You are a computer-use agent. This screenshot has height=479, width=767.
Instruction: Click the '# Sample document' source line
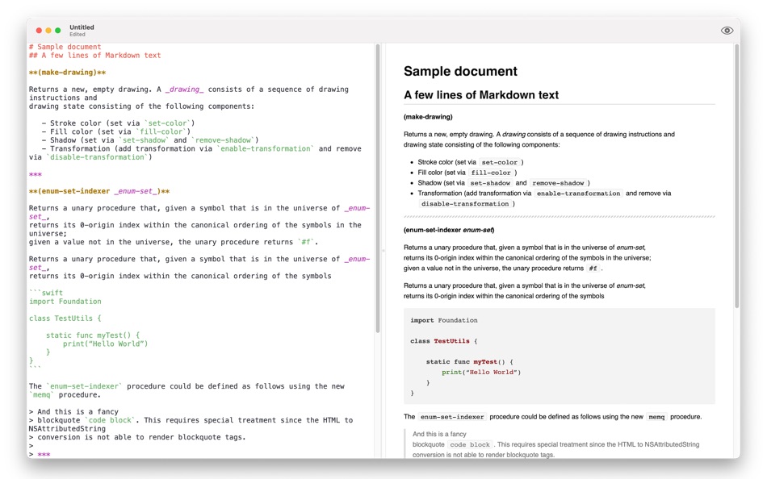click(65, 47)
